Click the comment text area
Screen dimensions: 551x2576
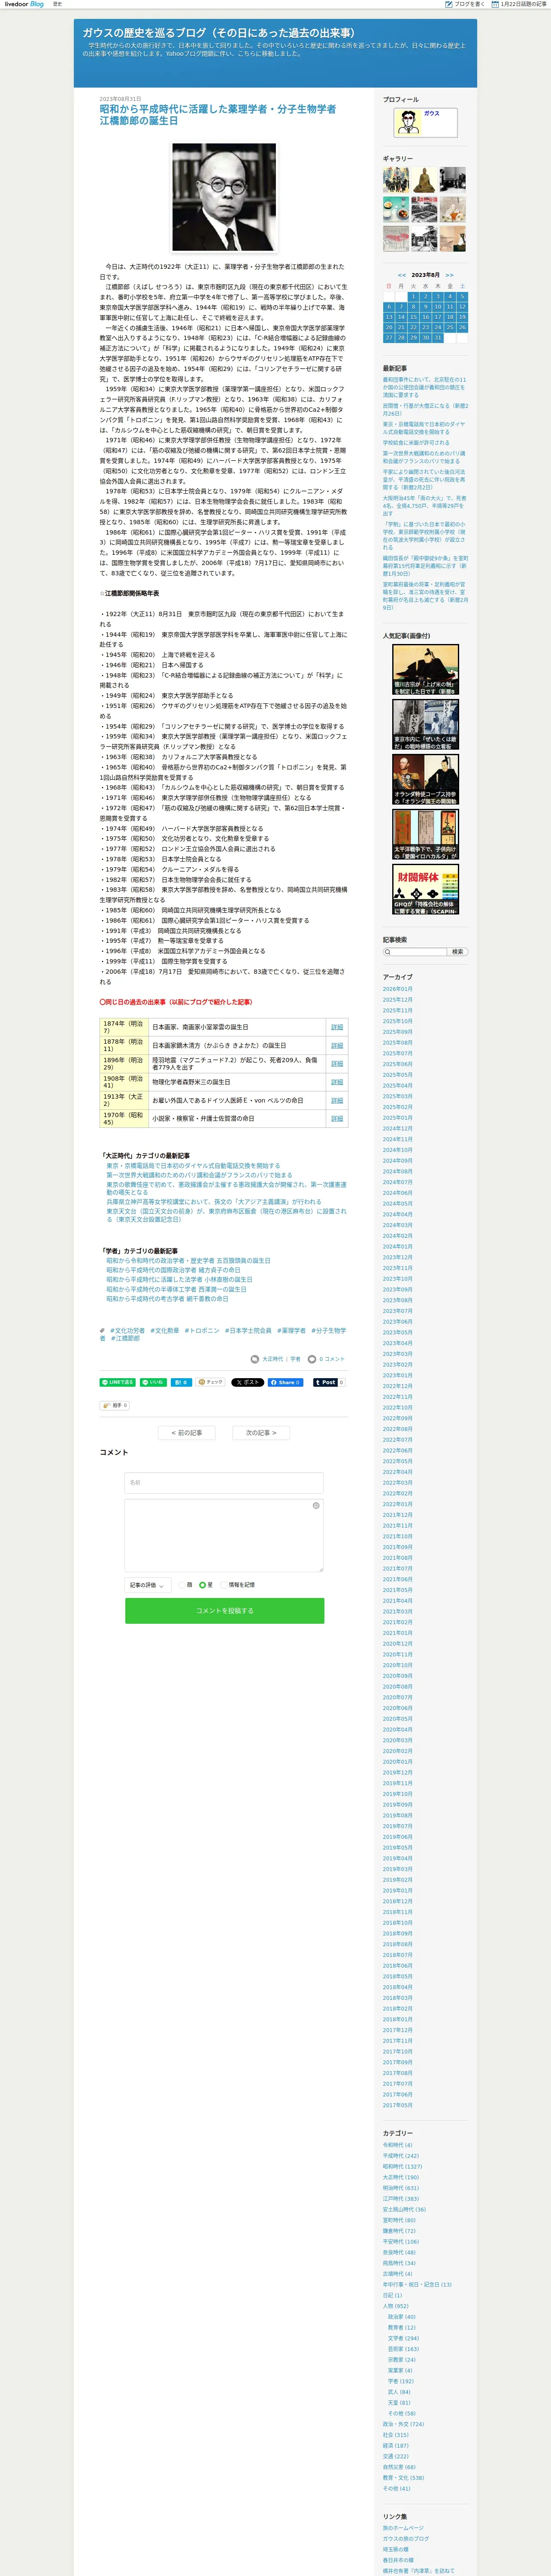click(x=224, y=1535)
